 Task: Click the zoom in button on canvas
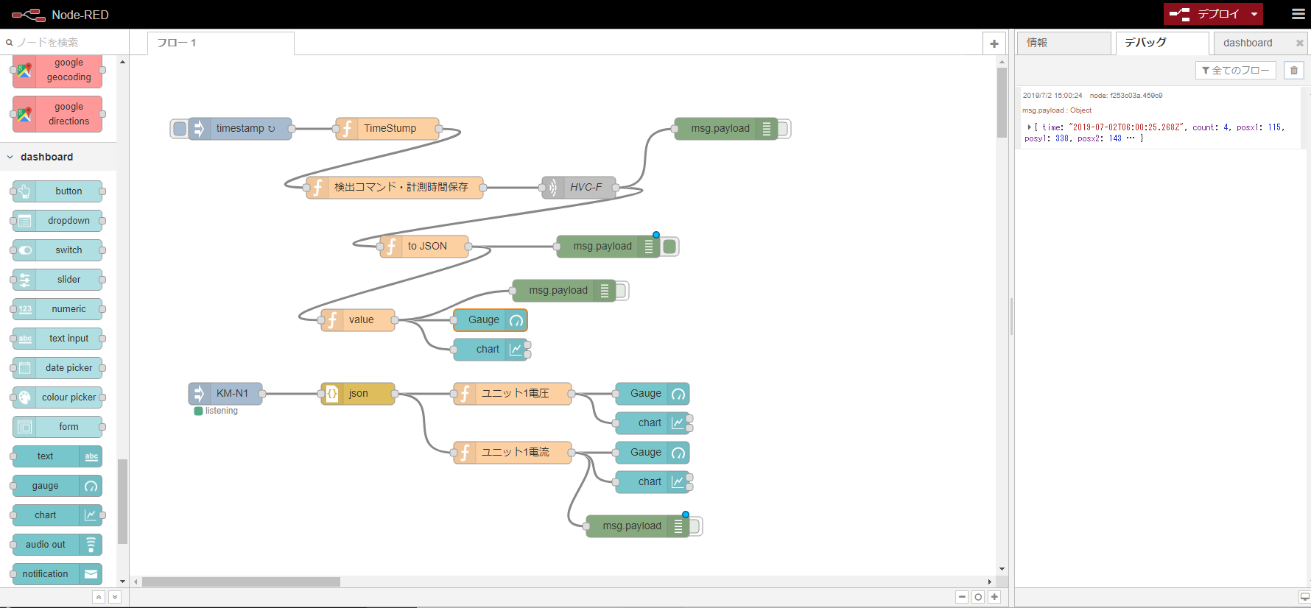[994, 597]
